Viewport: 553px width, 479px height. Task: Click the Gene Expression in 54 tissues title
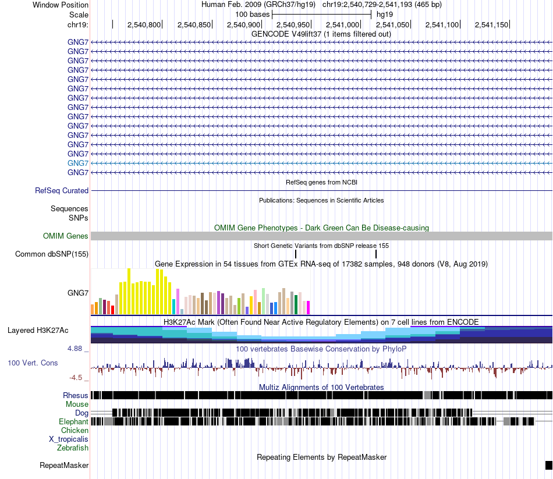[321, 264]
